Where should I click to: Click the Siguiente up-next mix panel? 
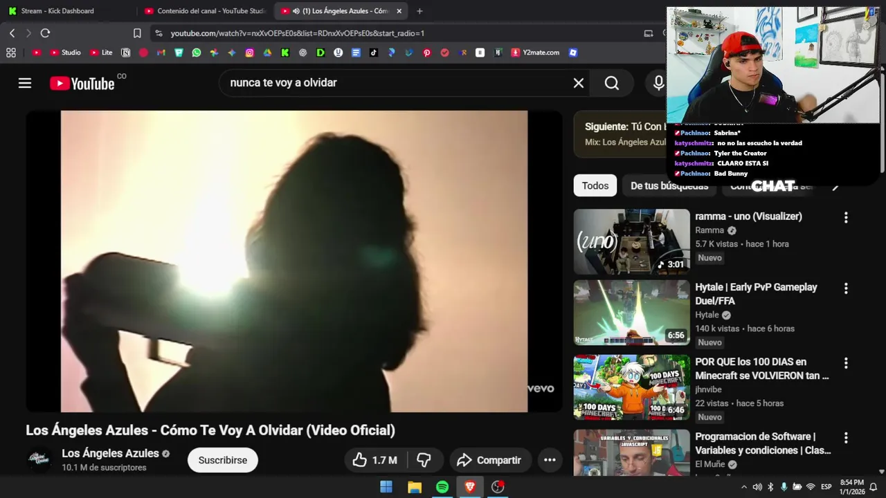tap(620, 134)
